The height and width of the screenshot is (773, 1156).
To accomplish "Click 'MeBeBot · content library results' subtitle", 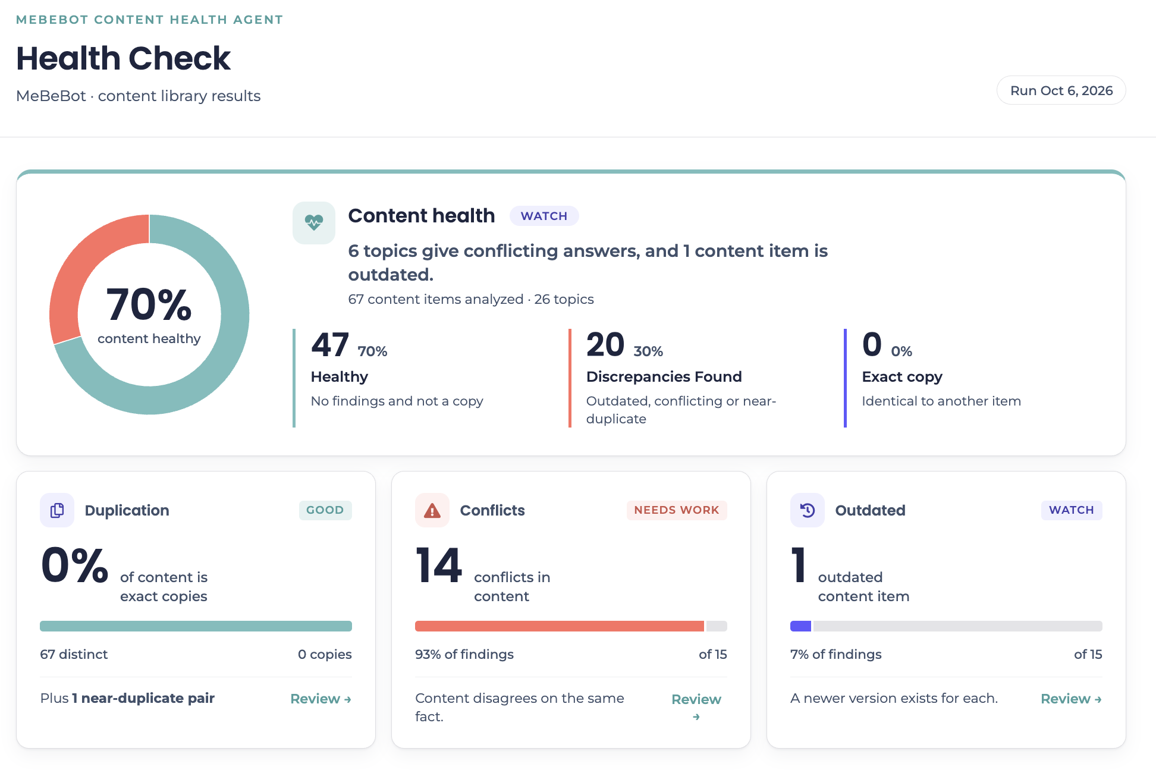I will click(139, 96).
